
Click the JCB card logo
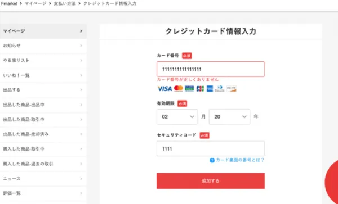coord(200,89)
